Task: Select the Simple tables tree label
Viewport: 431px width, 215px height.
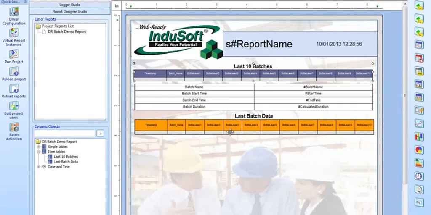Action: [57, 147]
